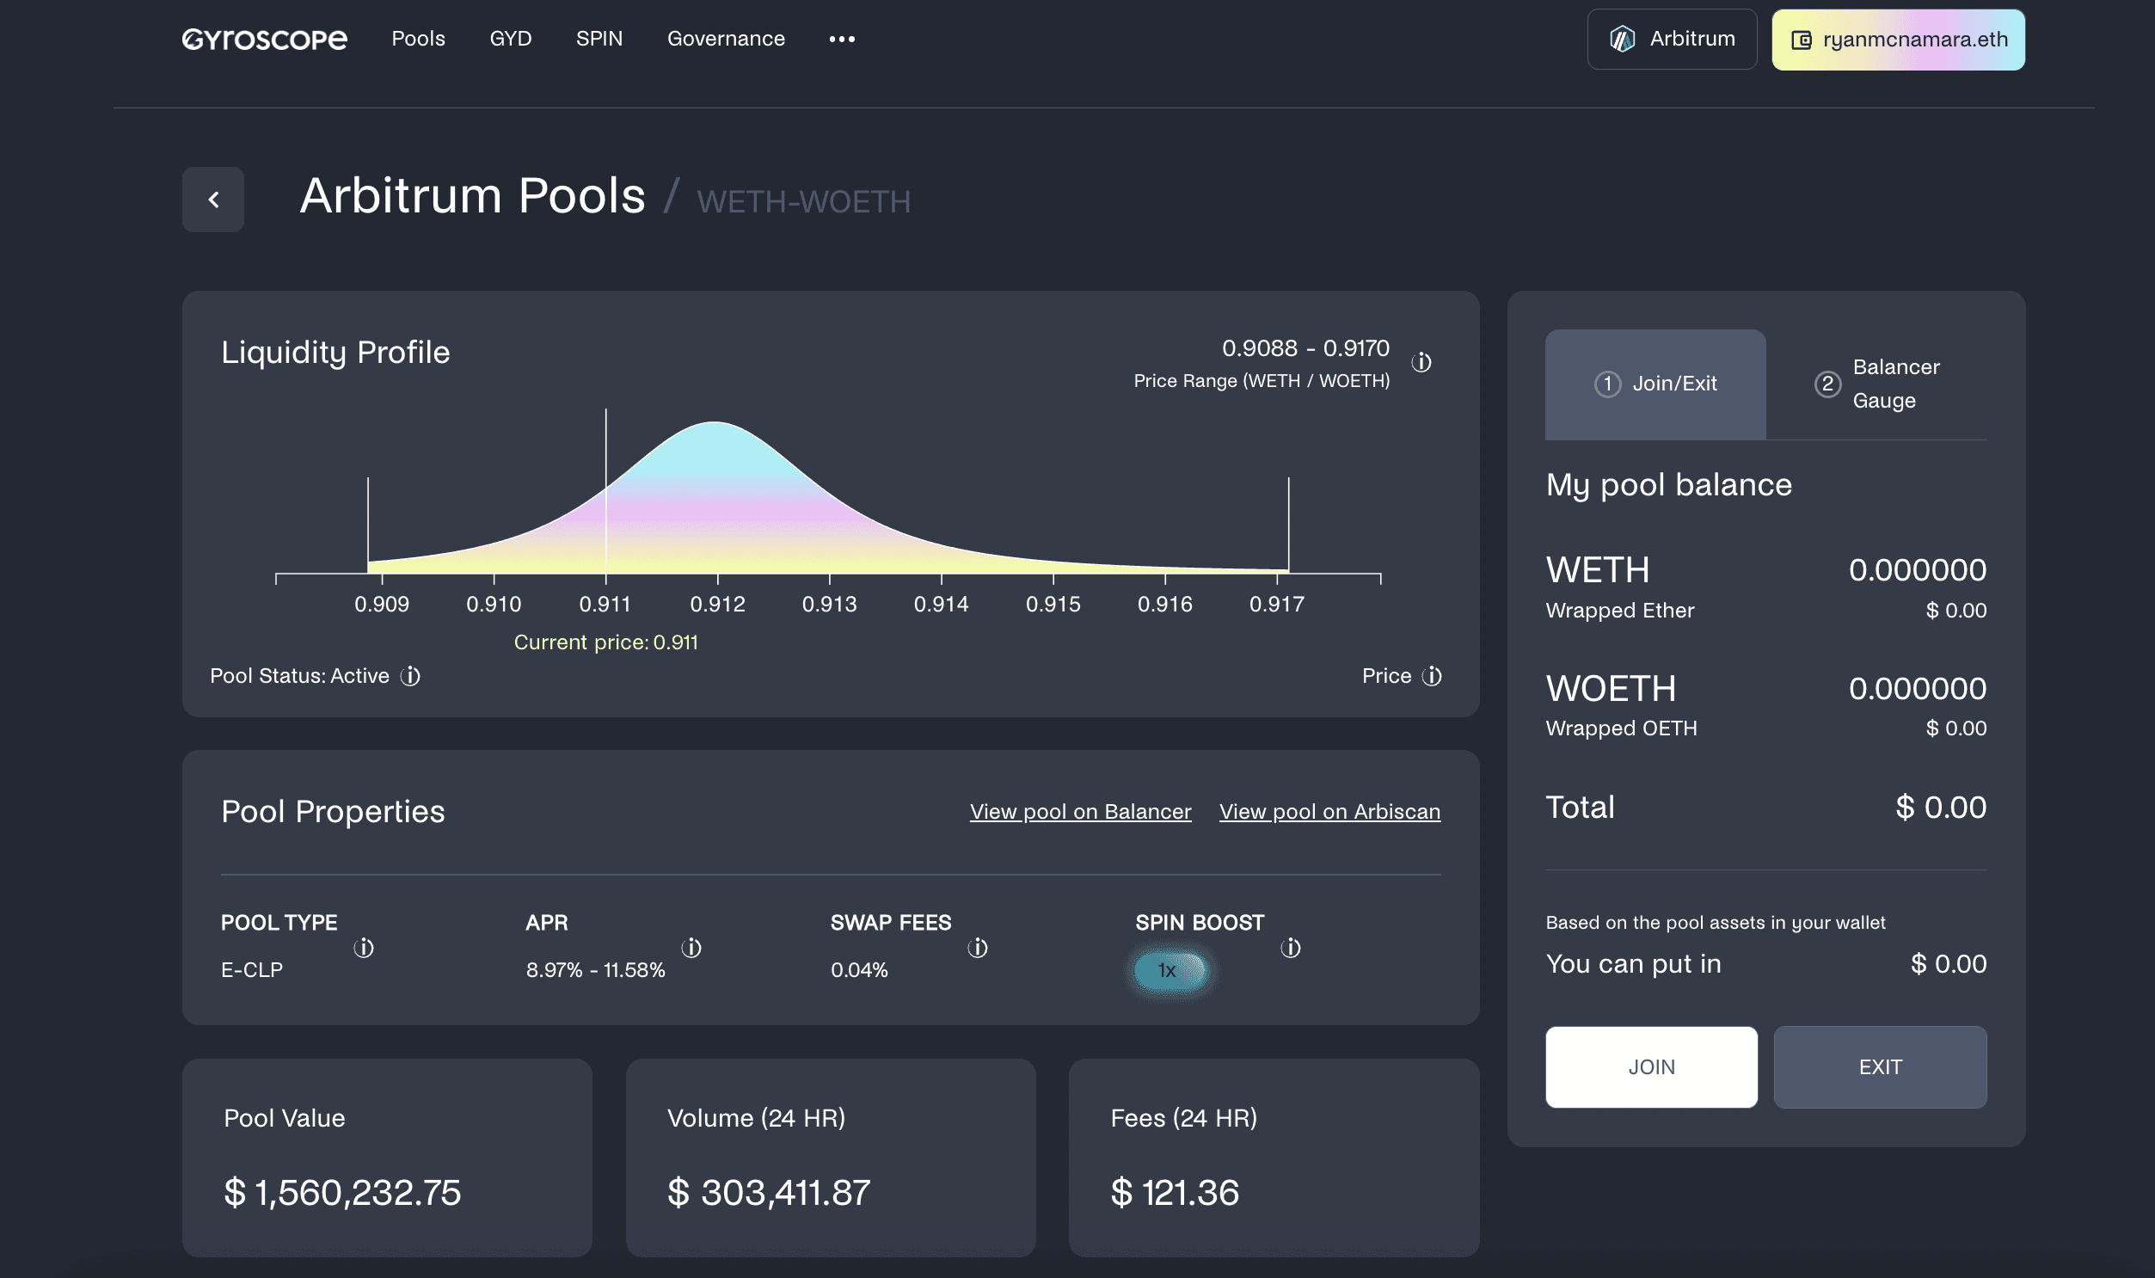Click the You can put in label
2155x1278 pixels.
point(1633,964)
